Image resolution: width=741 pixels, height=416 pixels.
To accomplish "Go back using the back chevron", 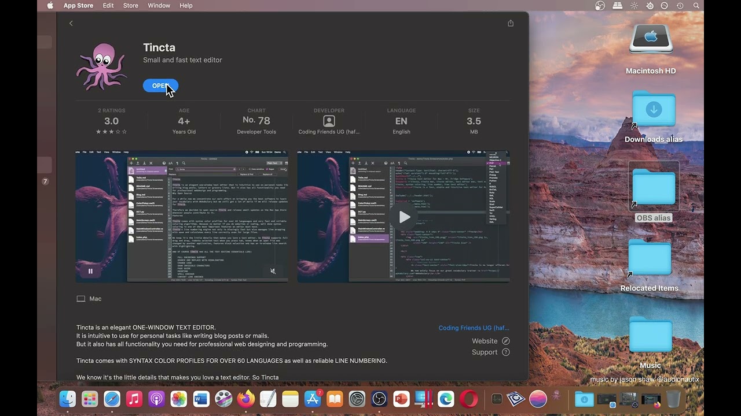I will click(x=71, y=23).
